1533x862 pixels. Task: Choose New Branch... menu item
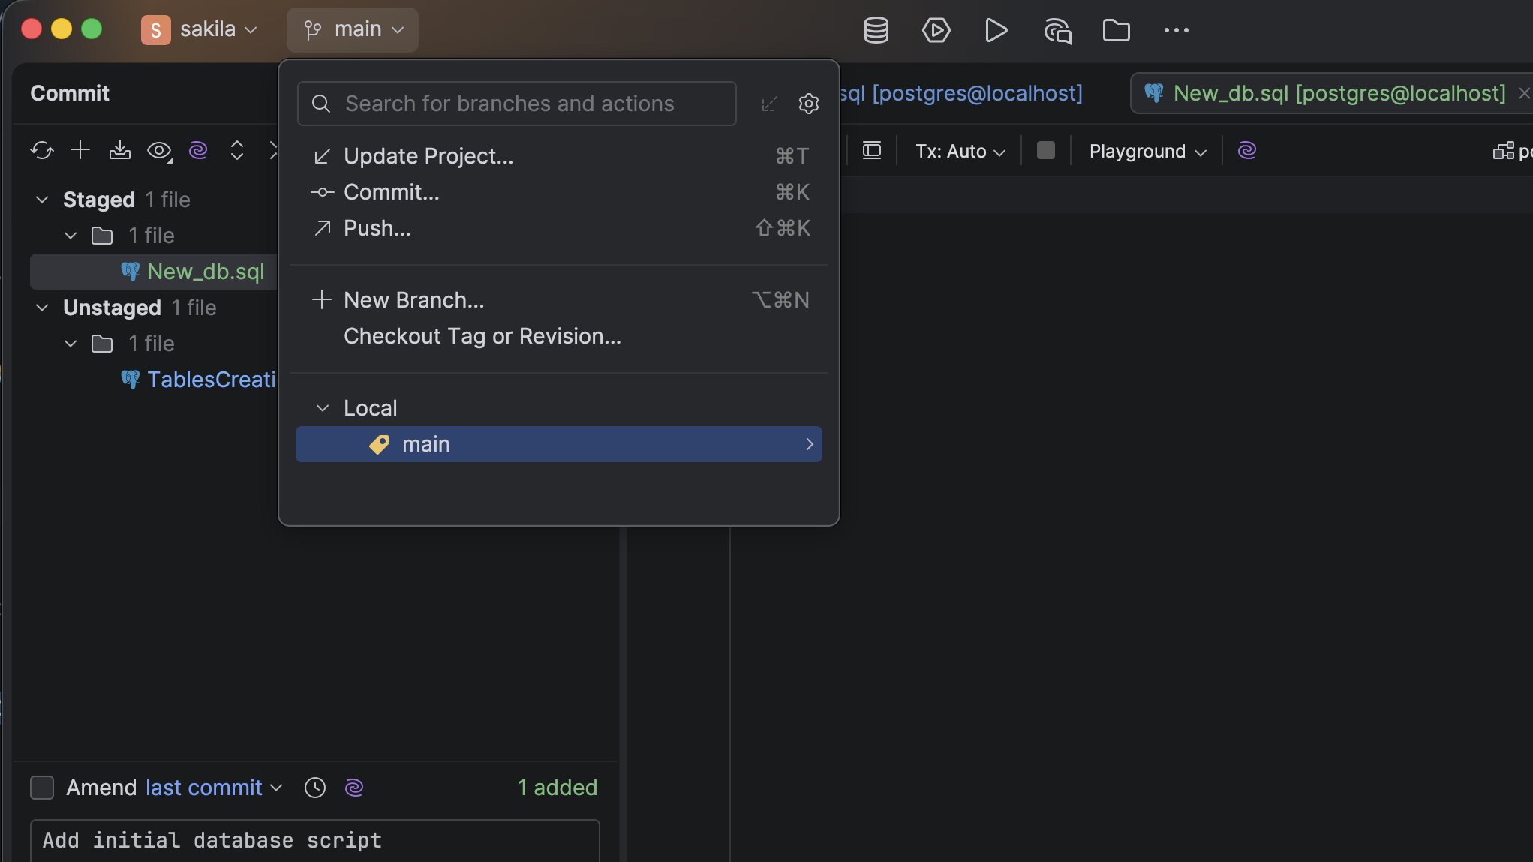559,300
